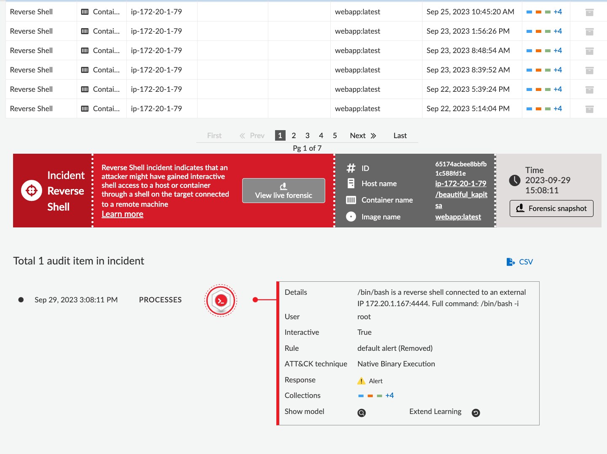Select Reverse Shell row from Sep 23 8:39:52 AM
This screenshot has height=454, width=607.
31,70
